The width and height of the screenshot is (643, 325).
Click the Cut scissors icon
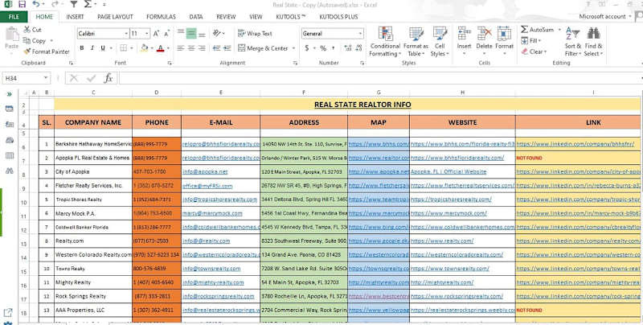(x=27, y=30)
